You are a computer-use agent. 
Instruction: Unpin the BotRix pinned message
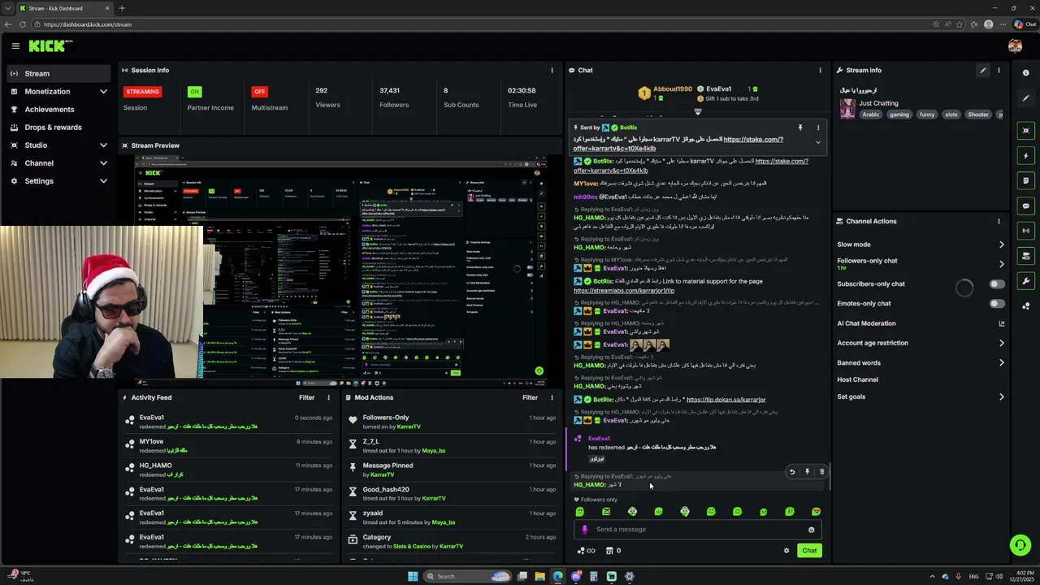pos(800,128)
